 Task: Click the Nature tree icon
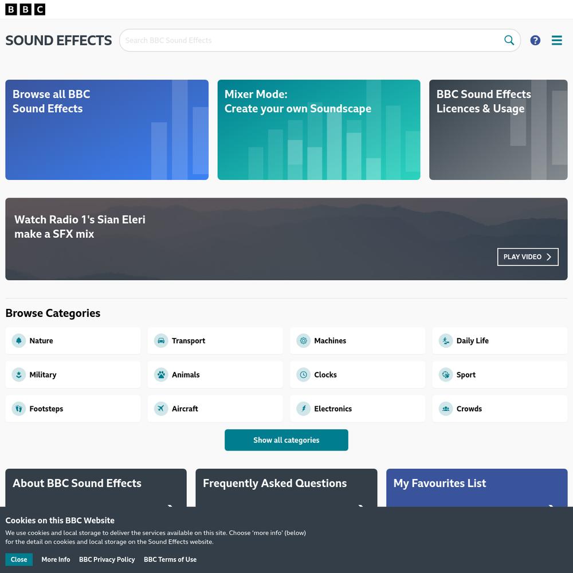(19, 340)
